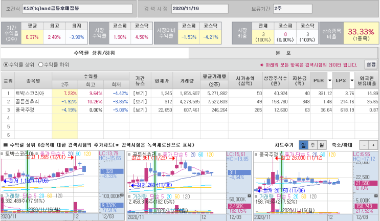The width and height of the screenshot is (380, 221).
Task: Set chart period to 주 (weekly)
Action: coord(312,145)
